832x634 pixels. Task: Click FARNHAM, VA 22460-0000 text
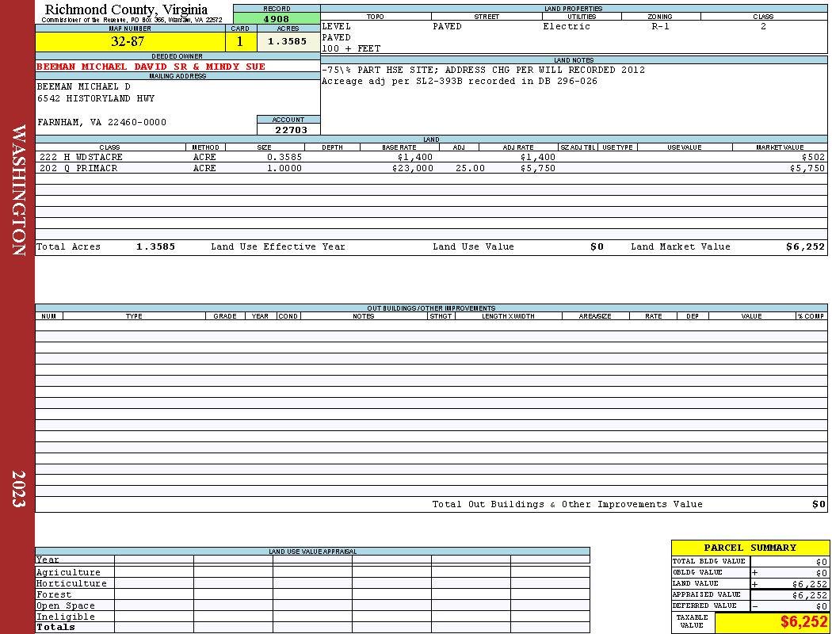pos(101,123)
